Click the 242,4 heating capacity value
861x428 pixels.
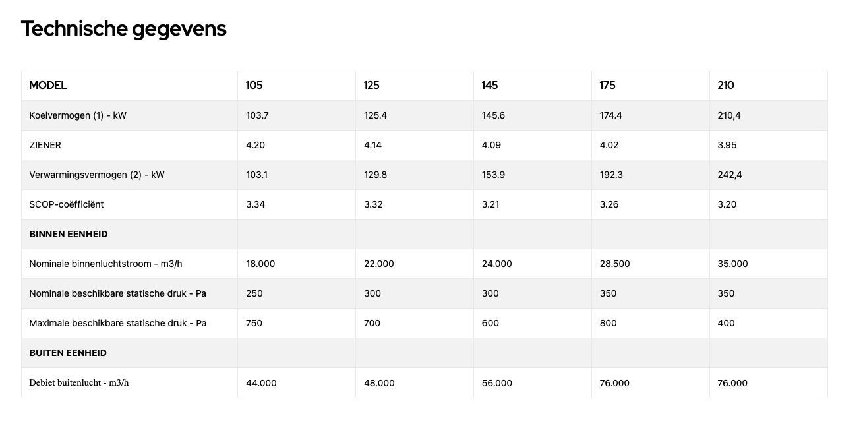730,175
